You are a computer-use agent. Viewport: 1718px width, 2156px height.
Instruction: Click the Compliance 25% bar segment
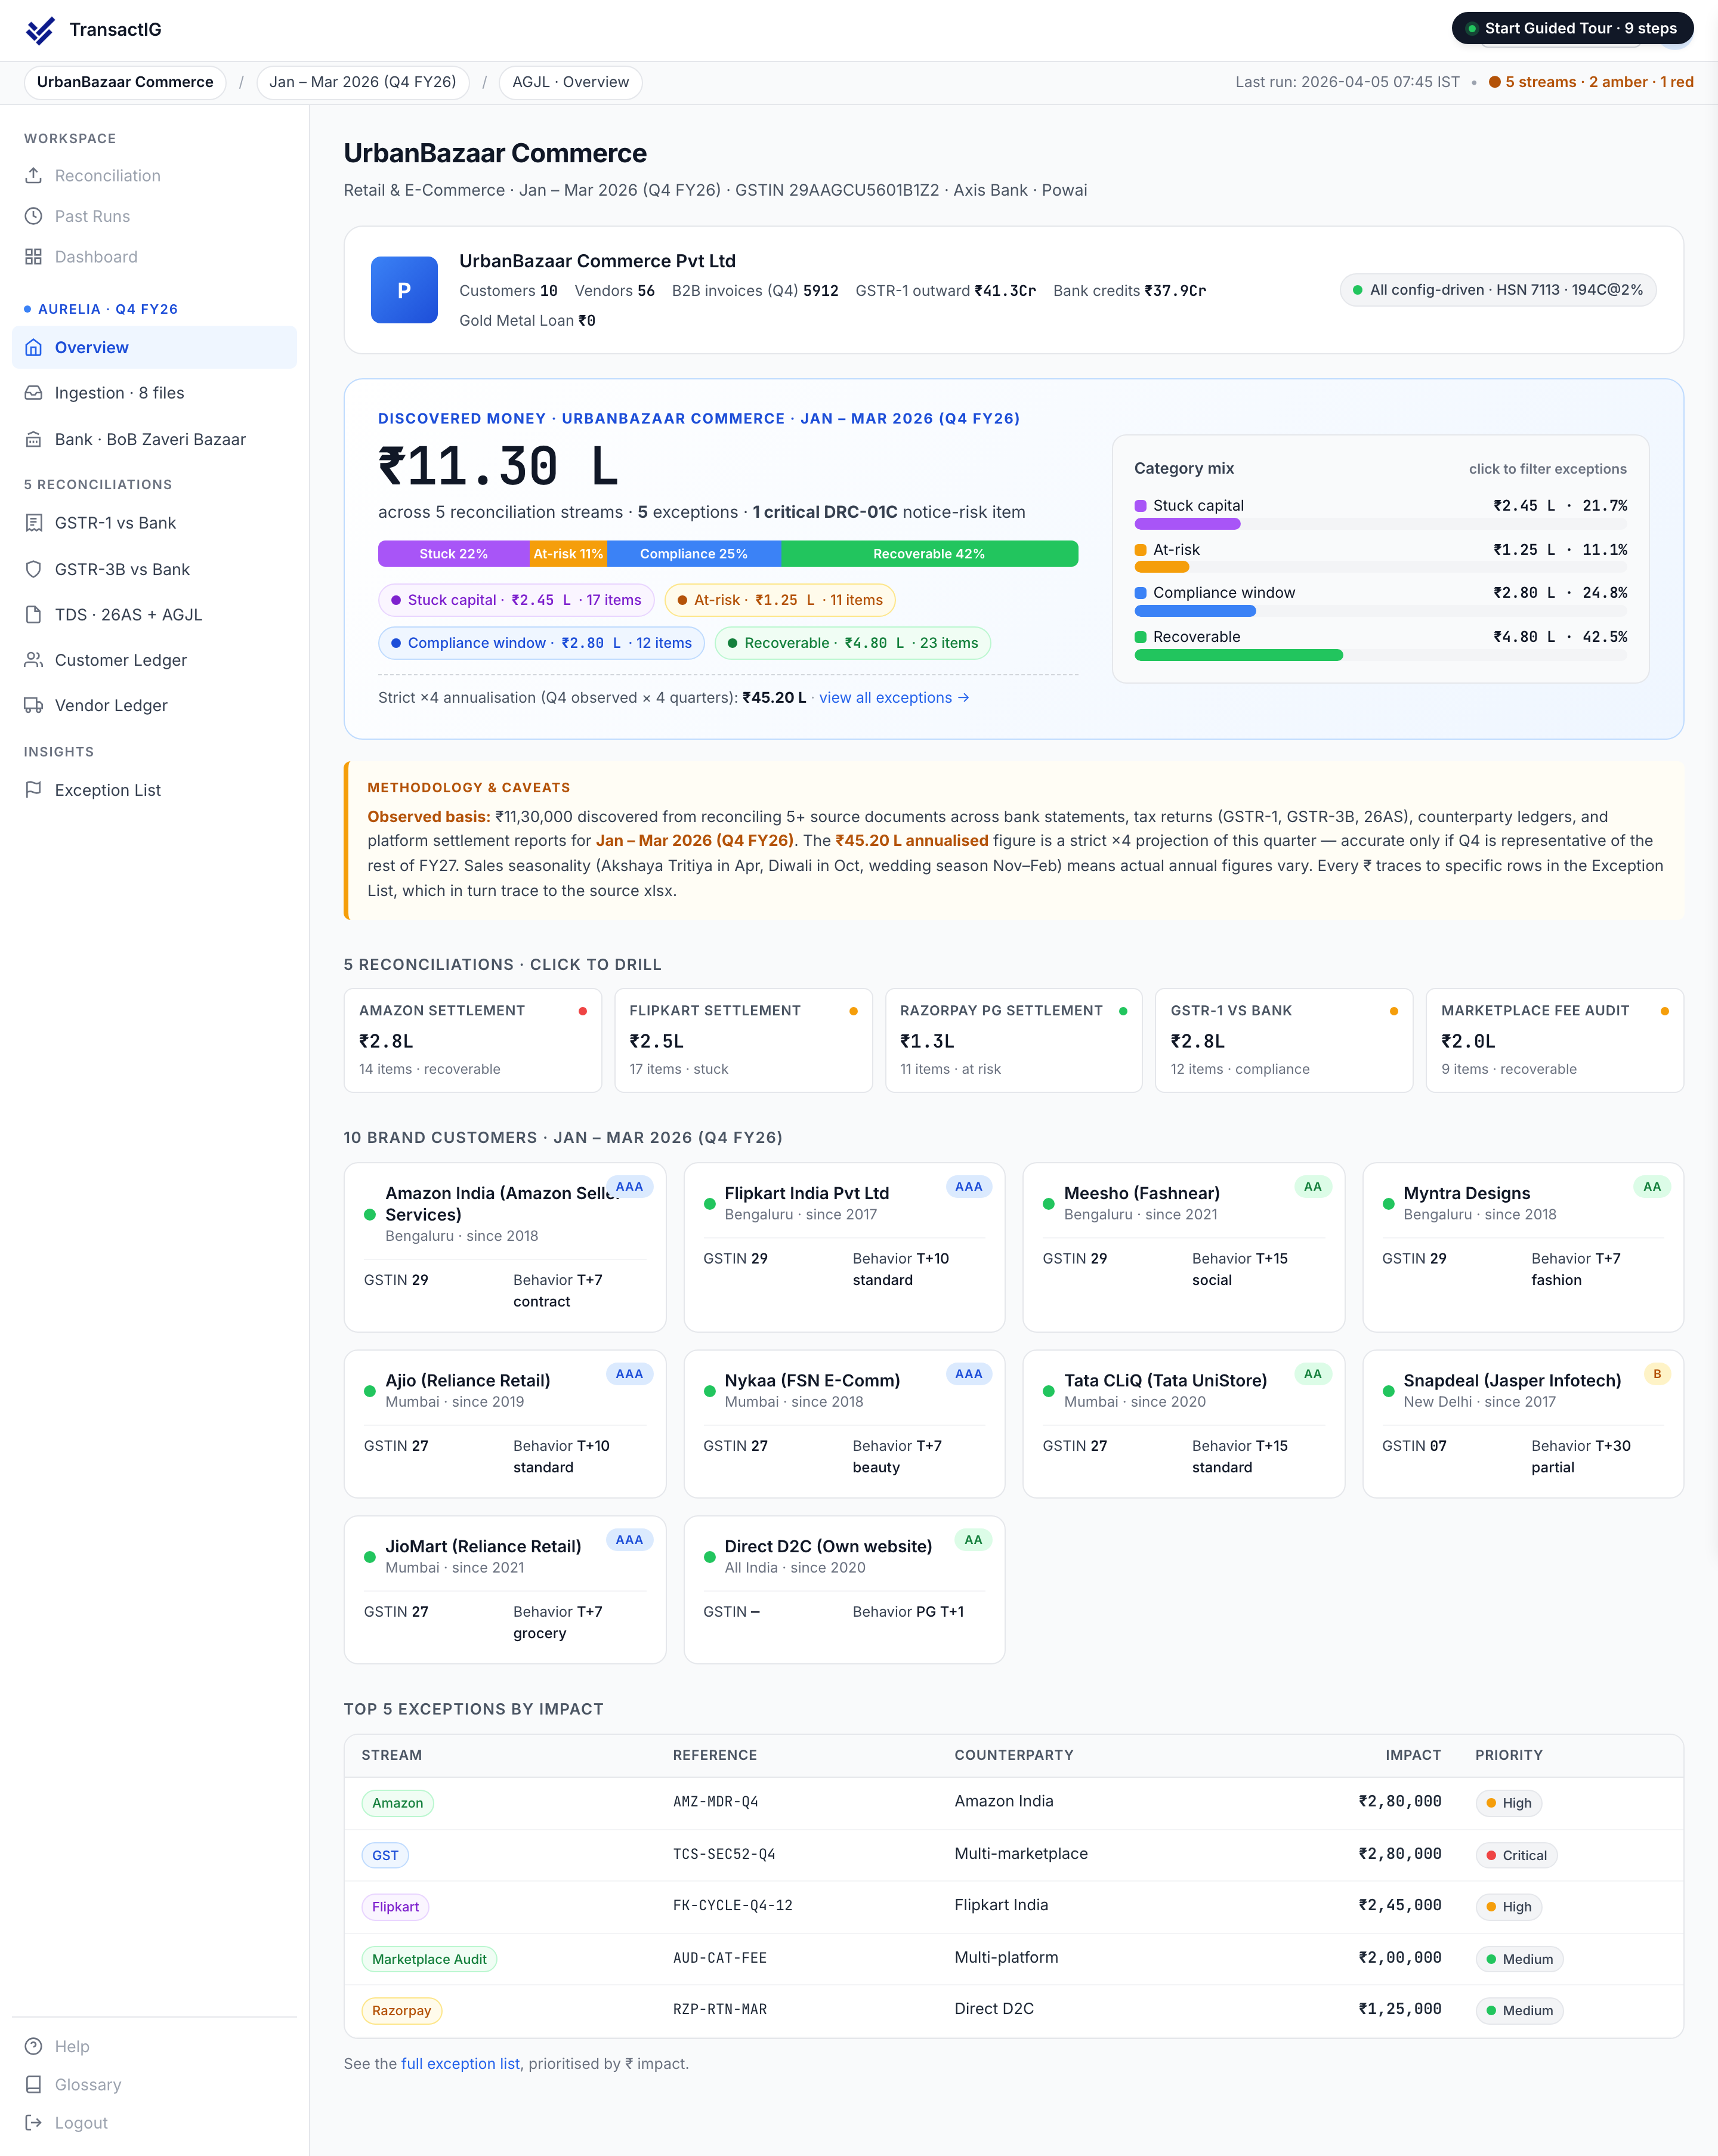coord(694,554)
